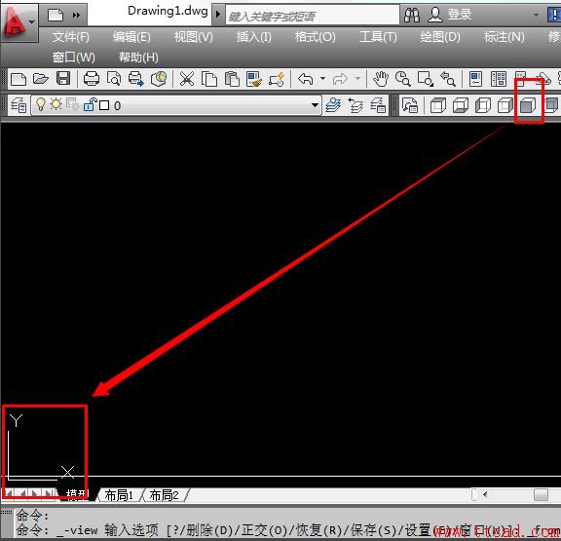Open the application menu A logo dropdown
The width and height of the screenshot is (561, 541).
[19, 23]
